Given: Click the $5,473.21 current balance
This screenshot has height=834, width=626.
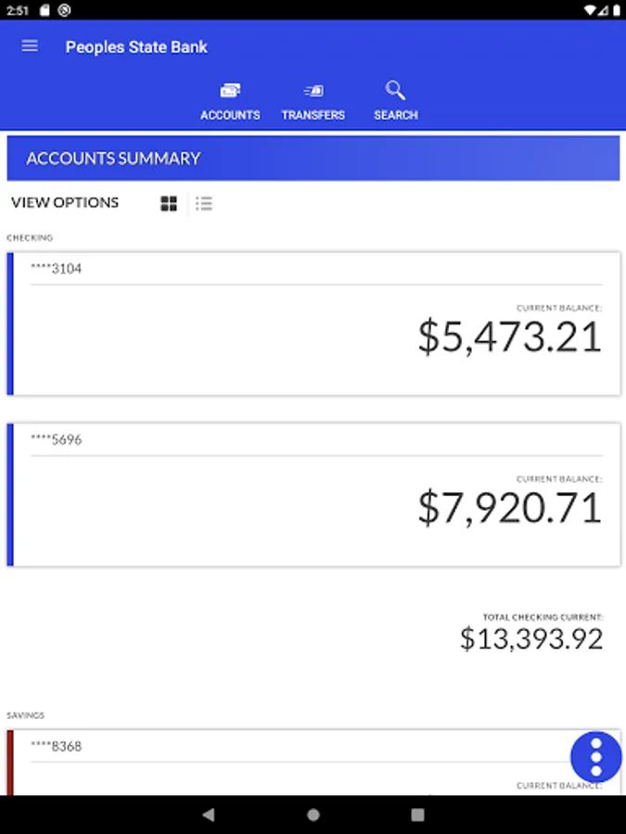Looking at the screenshot, I should [x=510, y=336].
